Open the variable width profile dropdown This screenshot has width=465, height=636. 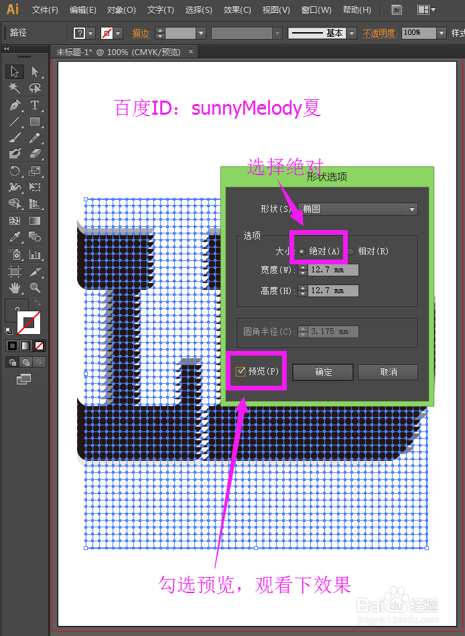pos(277,34)
